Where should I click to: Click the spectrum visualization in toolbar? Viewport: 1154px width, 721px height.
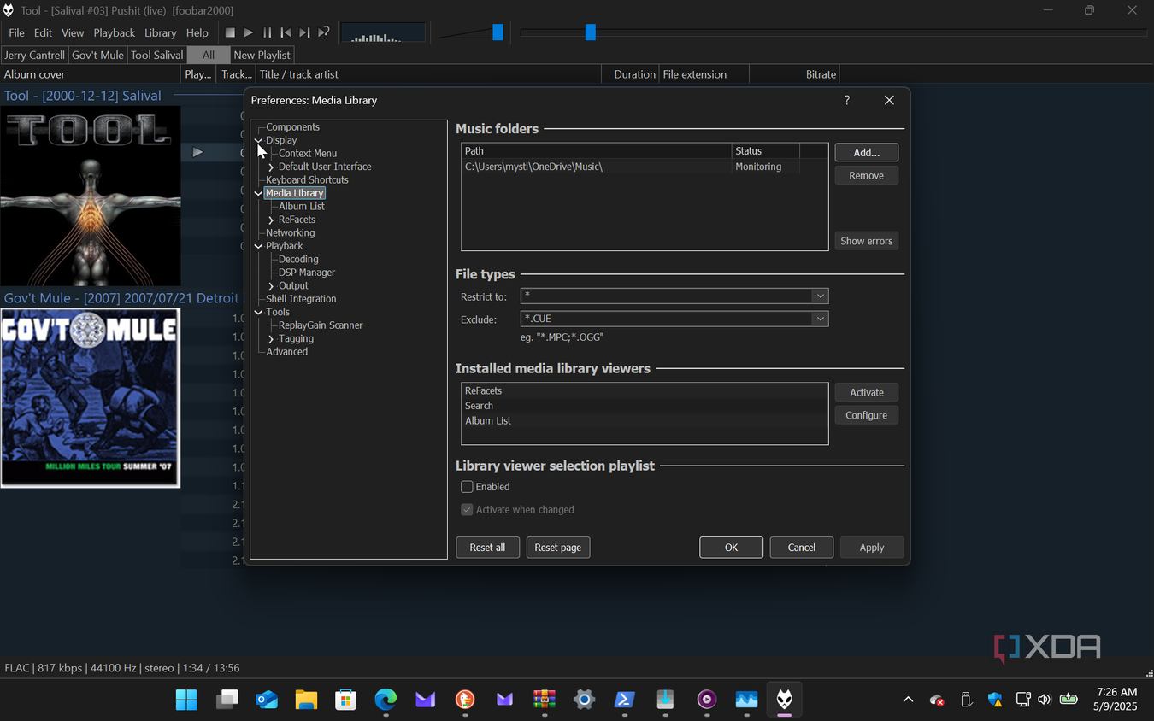[x=383, y=32]
